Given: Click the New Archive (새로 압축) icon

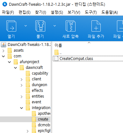Looking at the screenshot, I should pyautogui.click(x=70, y=26).
